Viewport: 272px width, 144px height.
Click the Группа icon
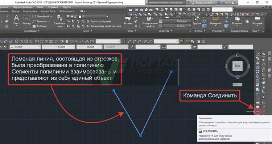click(x=197, y=20)
